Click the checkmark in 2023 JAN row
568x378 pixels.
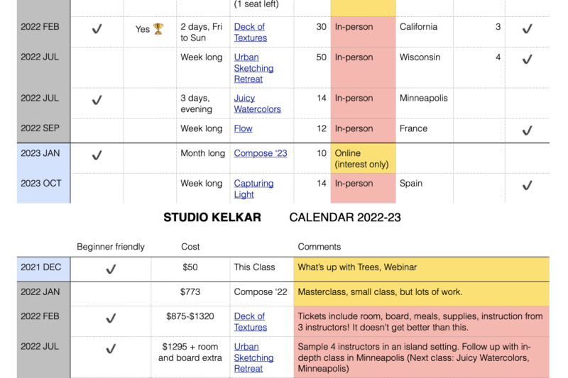pos(97,155)
